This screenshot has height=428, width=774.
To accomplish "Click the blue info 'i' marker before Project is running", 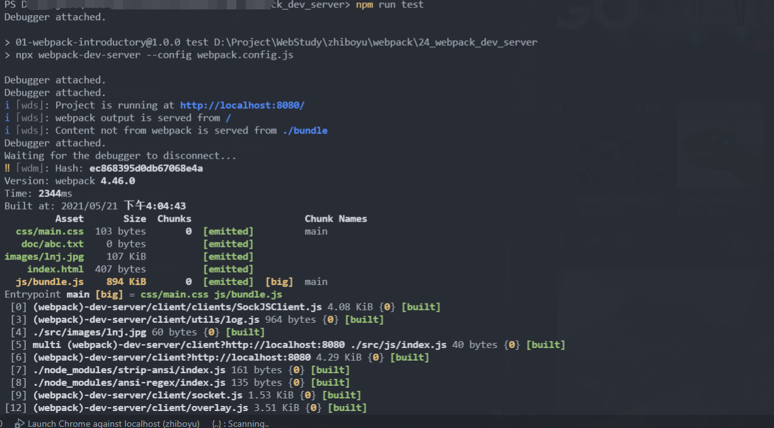I will pyautogui.click(x=7, y=105).
